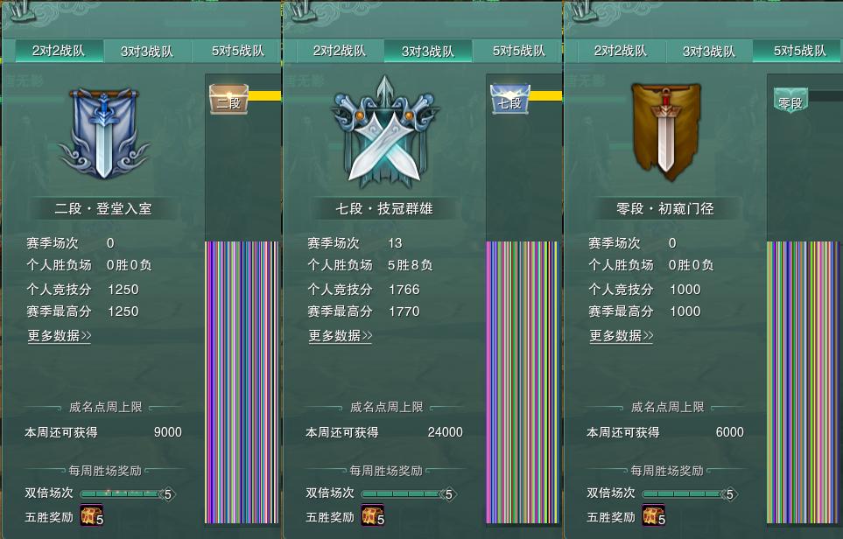Screen dimensions: 843x539
Task: Click the 五胜奖励 reward icon in left panel
Action: tap(92, 516)
